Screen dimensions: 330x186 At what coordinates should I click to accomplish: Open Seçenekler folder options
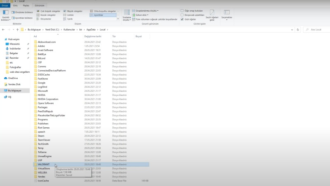[x=226, y=15]
